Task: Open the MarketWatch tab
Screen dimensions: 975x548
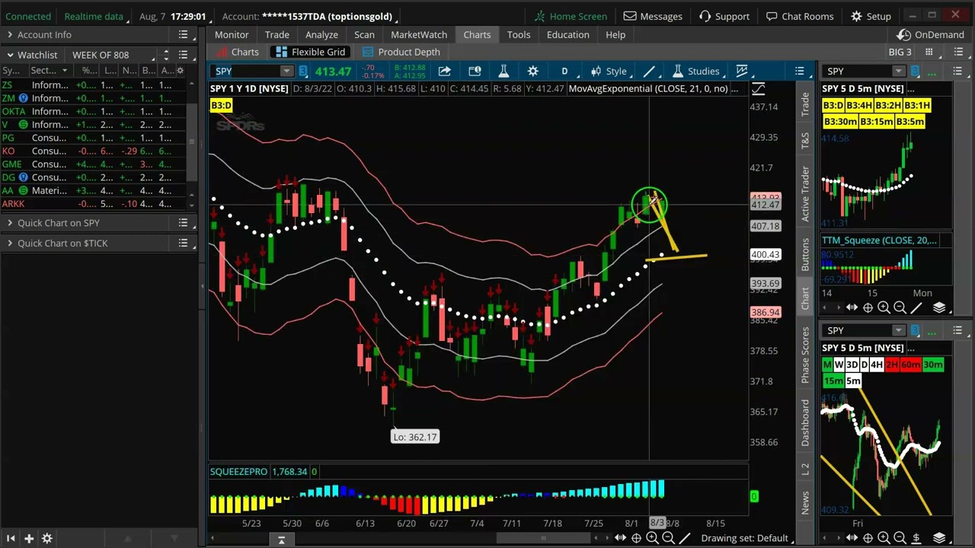Action: coord(419,34)
